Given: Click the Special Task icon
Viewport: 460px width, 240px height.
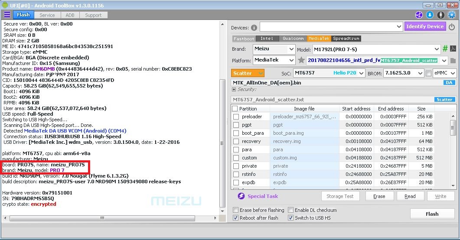Looking at the screenshot, I should pyautogui.click(x=241, y=196).
